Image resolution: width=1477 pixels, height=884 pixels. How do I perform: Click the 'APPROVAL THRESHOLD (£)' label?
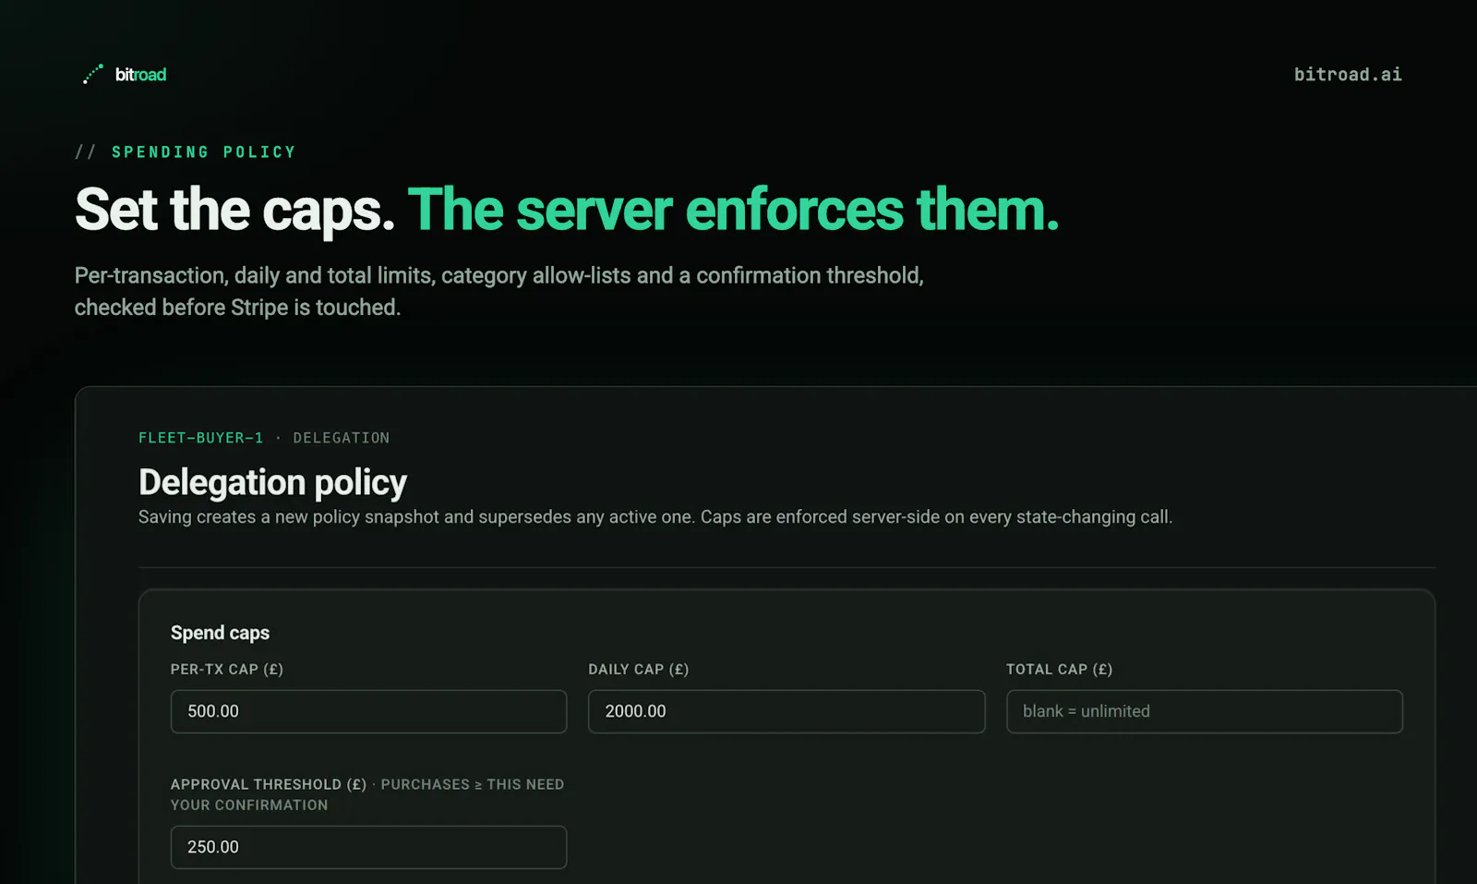pos(269,784)
